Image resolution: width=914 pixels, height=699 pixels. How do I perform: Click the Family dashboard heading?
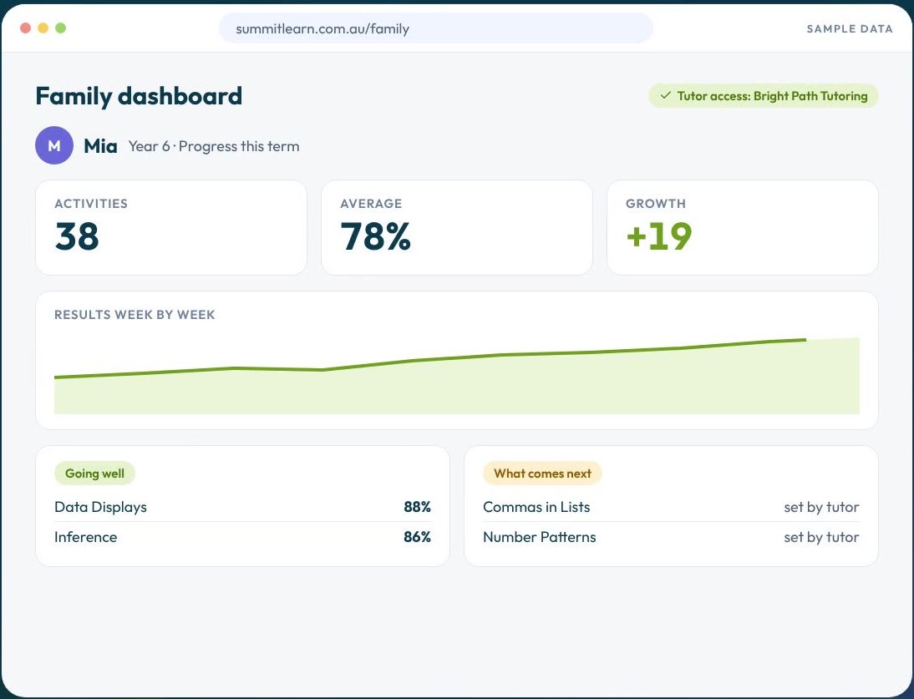(139, 96)
